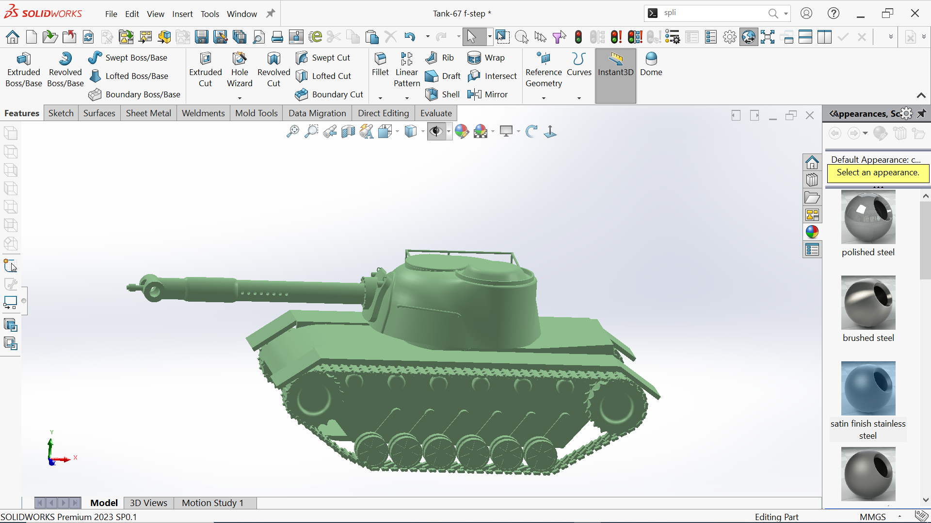Open the Reference Geometry dropdown
Screen dimensions: 931x523
pyautogui.click(x=544, y=98)
